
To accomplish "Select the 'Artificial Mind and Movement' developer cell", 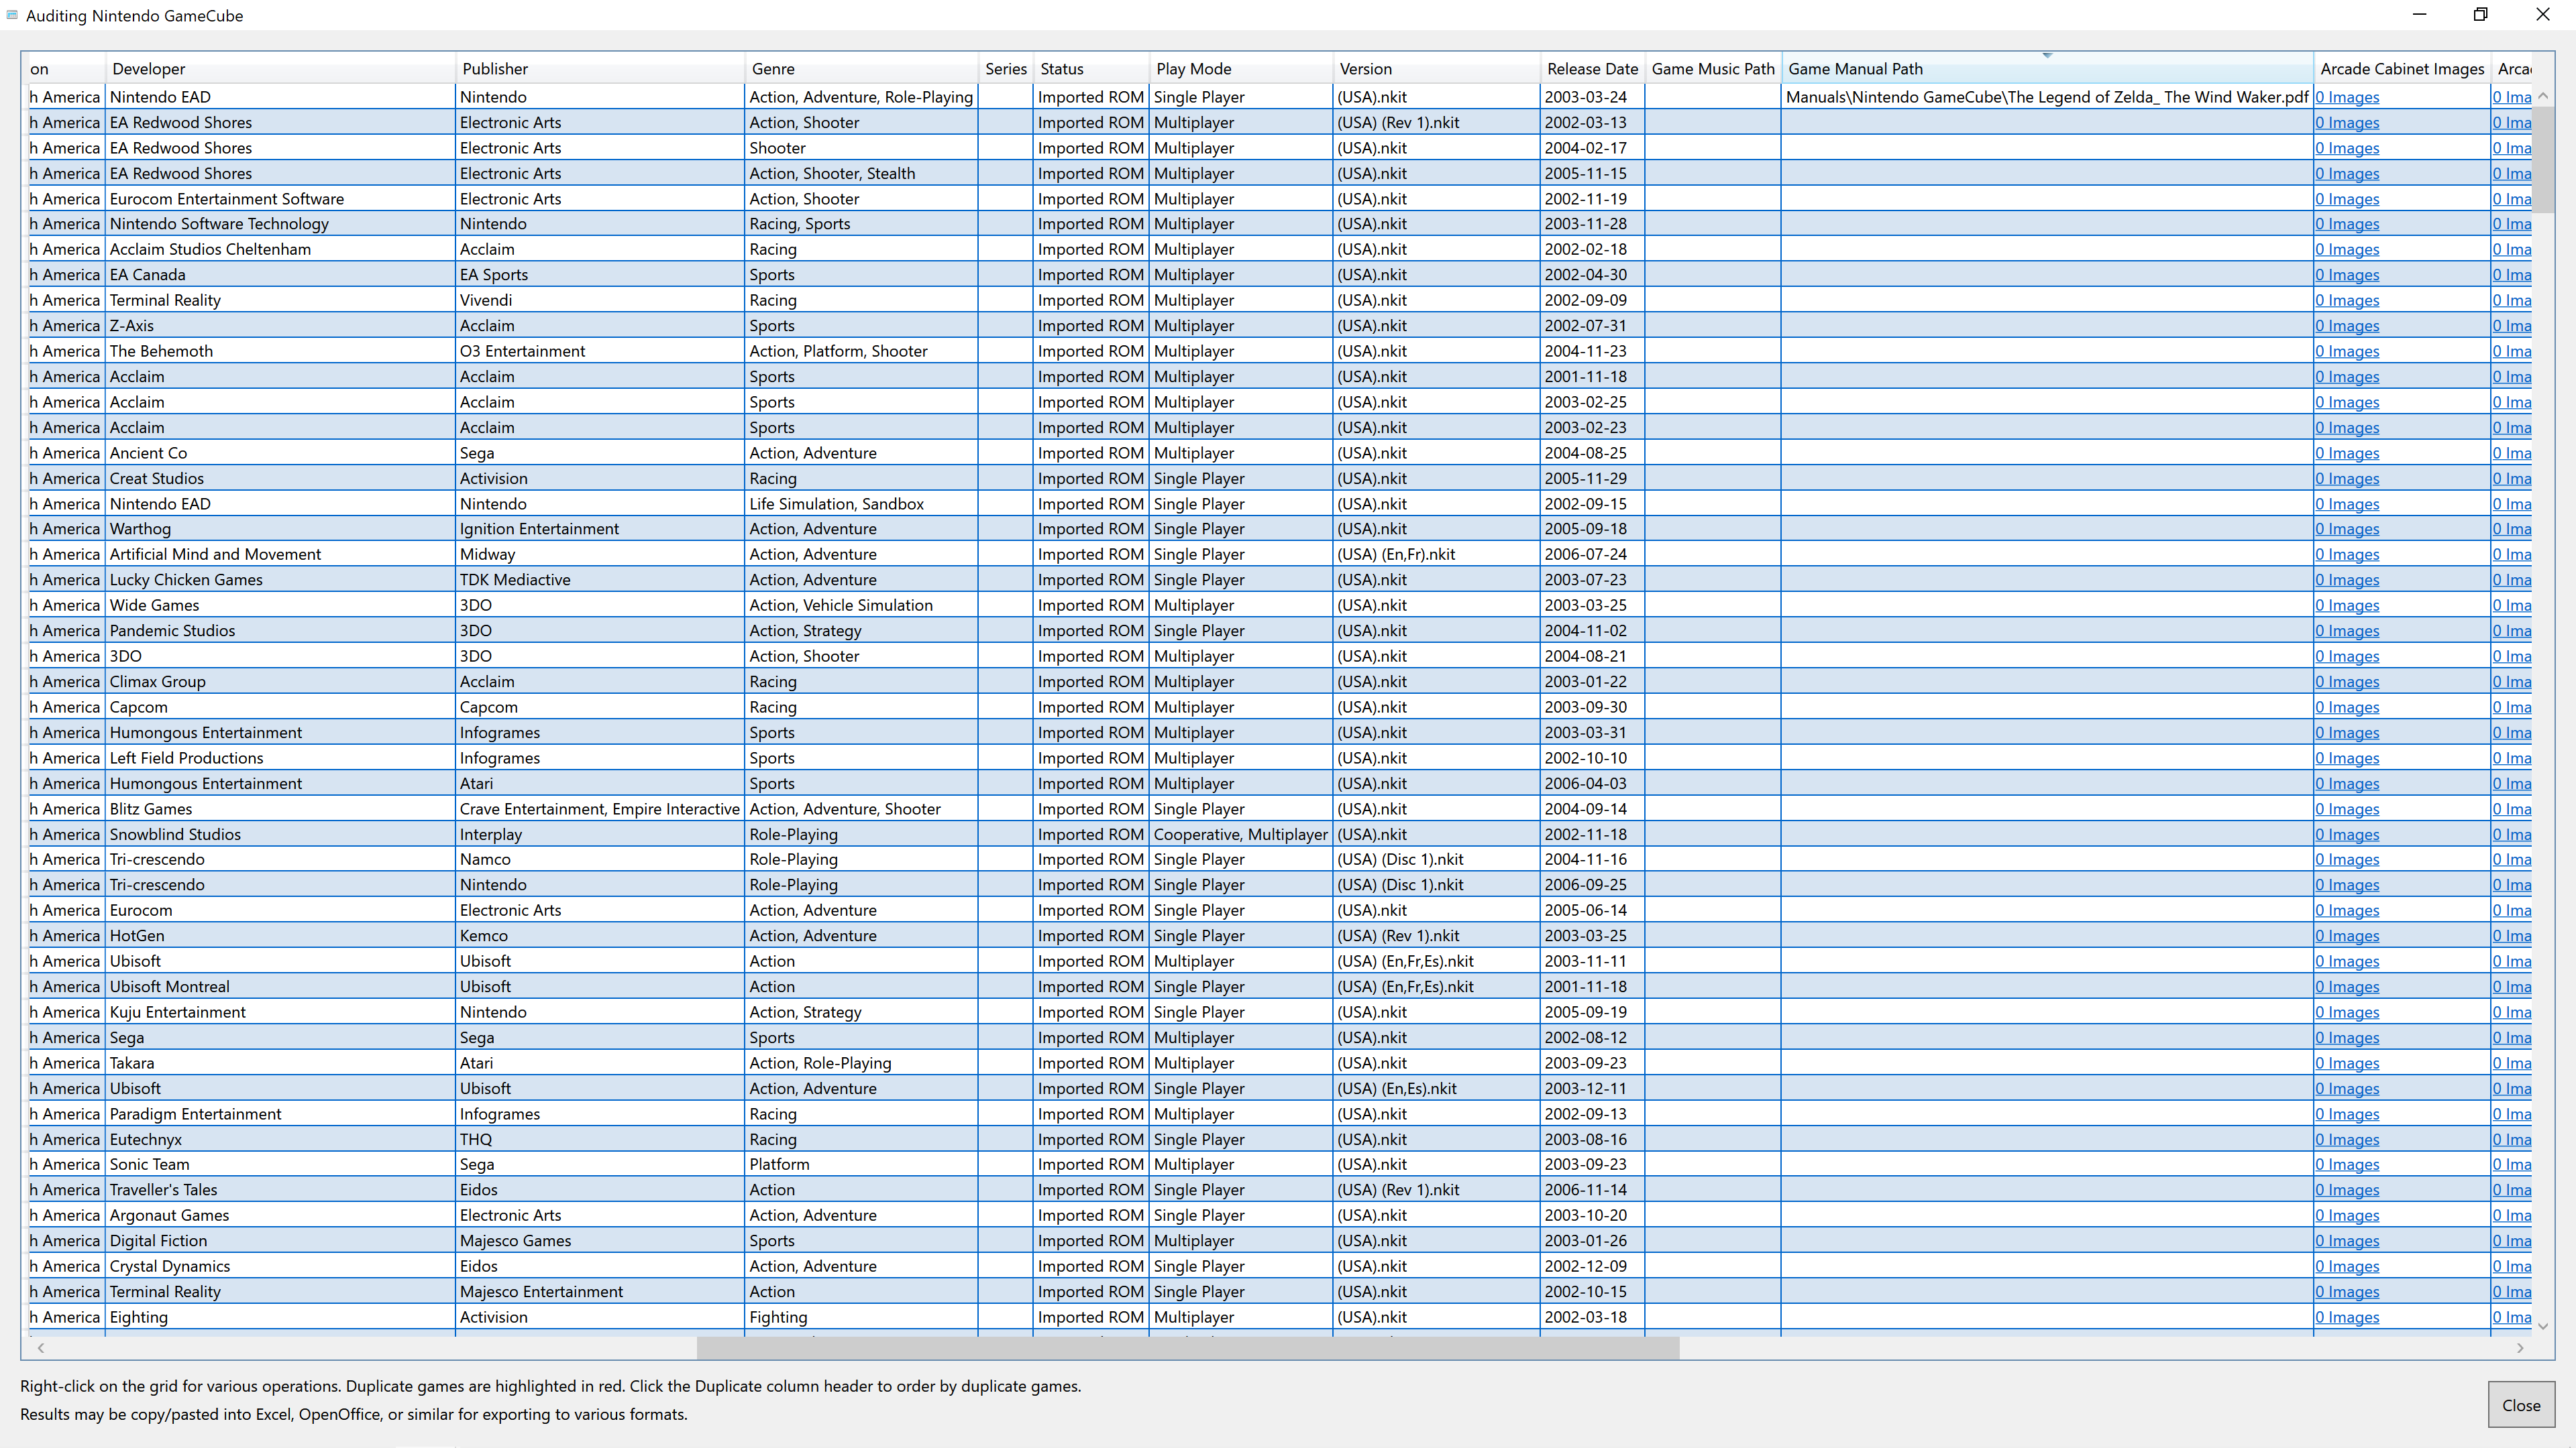I will [x=280, y=554].
